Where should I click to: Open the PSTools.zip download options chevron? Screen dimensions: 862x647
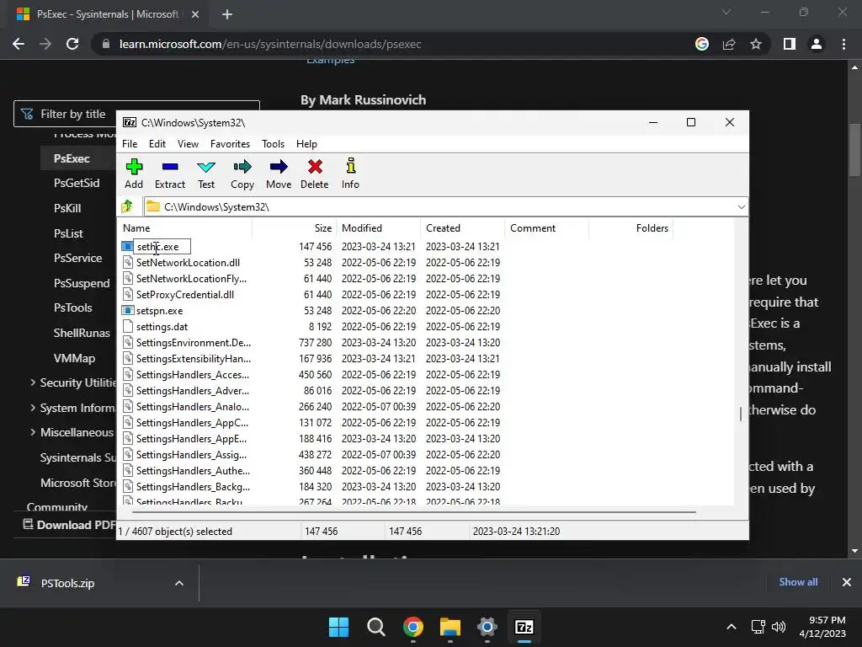point(179,583)
